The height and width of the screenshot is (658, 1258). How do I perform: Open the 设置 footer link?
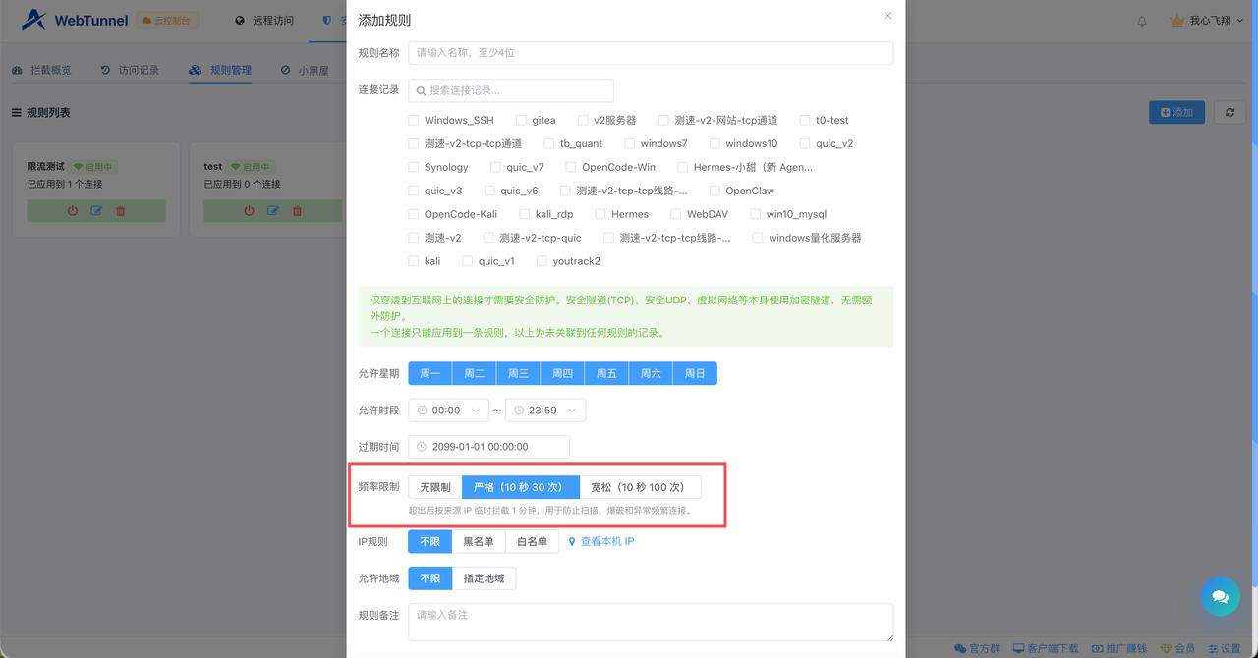pos(1224,648)
